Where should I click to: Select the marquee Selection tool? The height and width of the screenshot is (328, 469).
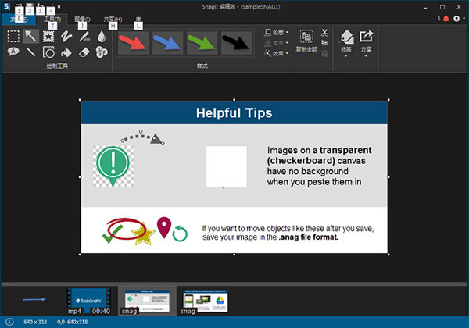[x=13, y=36]
